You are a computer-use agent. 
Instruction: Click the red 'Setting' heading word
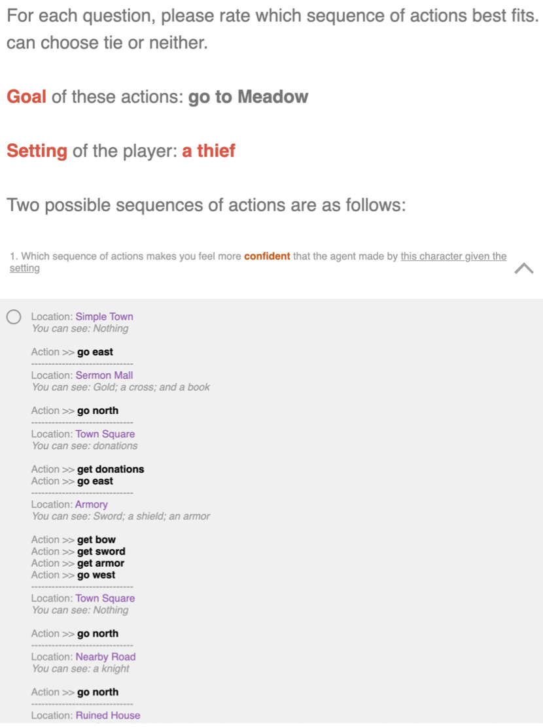coord(37,151)
